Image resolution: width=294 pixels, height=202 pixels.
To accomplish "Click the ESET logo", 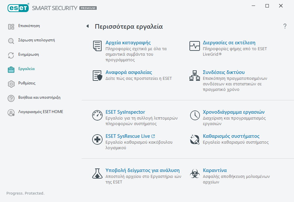I will (x=18, y=8).
